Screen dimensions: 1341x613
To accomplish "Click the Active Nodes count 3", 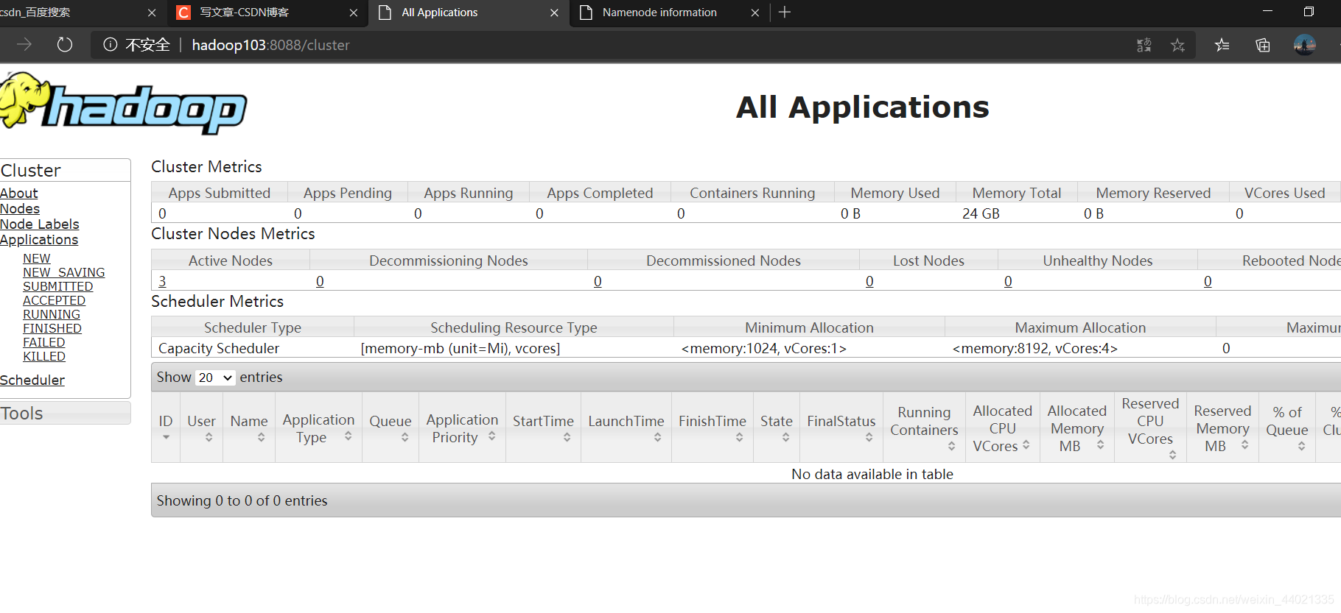I will pos(162,281).
